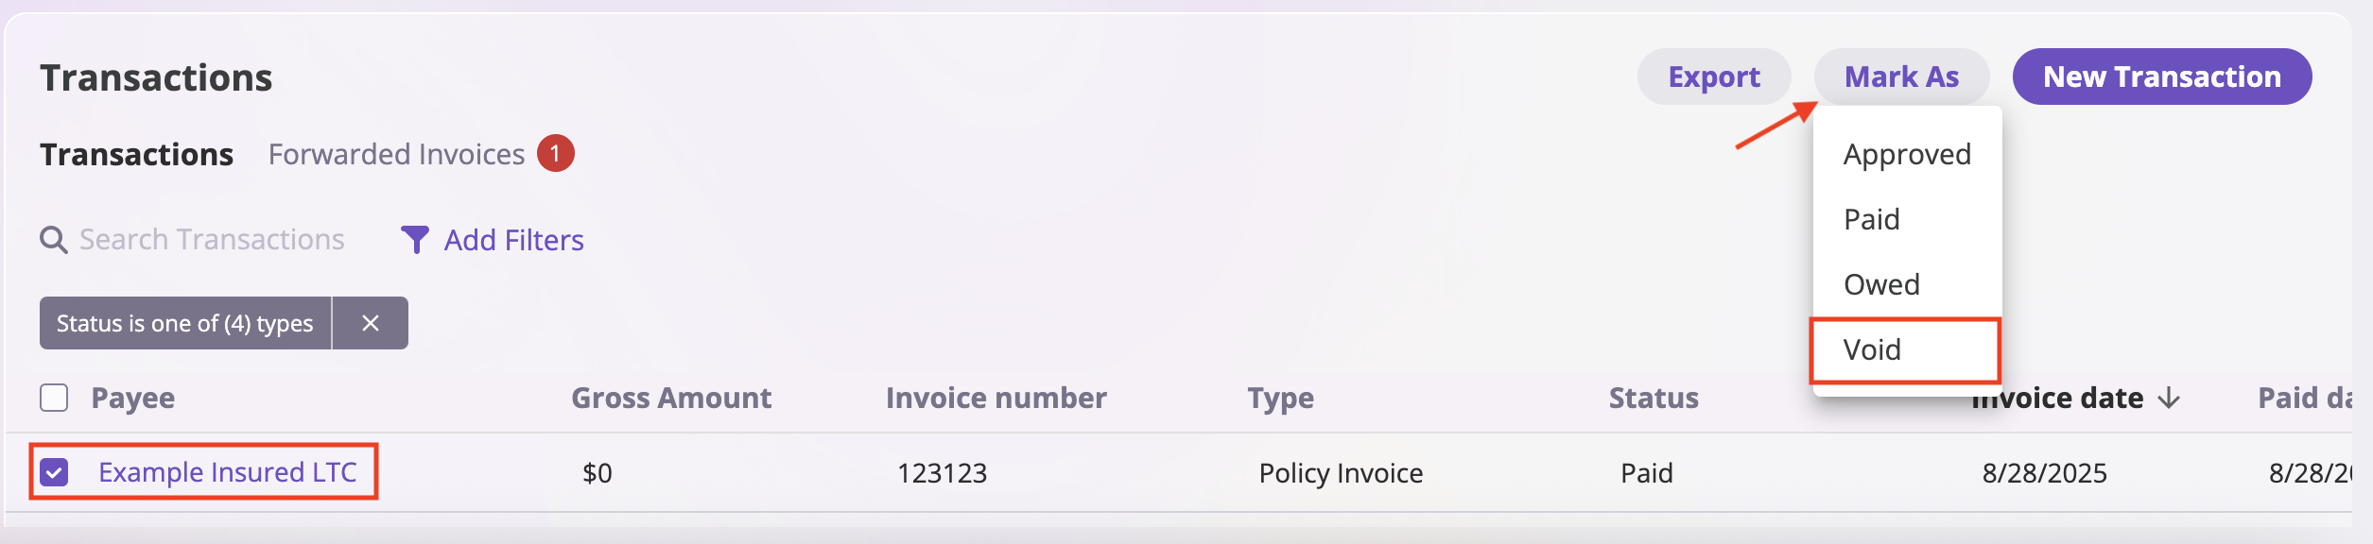Remove the status filter with its X icon
The width and height of the screenshot is (2373, 544).
[370, 322]
